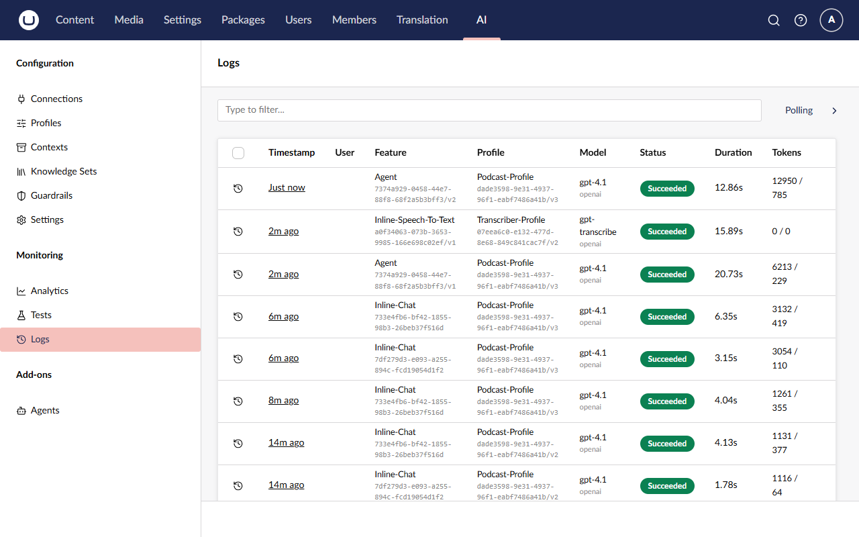Switch to the Settings section tab in top bar
This screenshot has height=537, width=859.
[x=183, y=20]
